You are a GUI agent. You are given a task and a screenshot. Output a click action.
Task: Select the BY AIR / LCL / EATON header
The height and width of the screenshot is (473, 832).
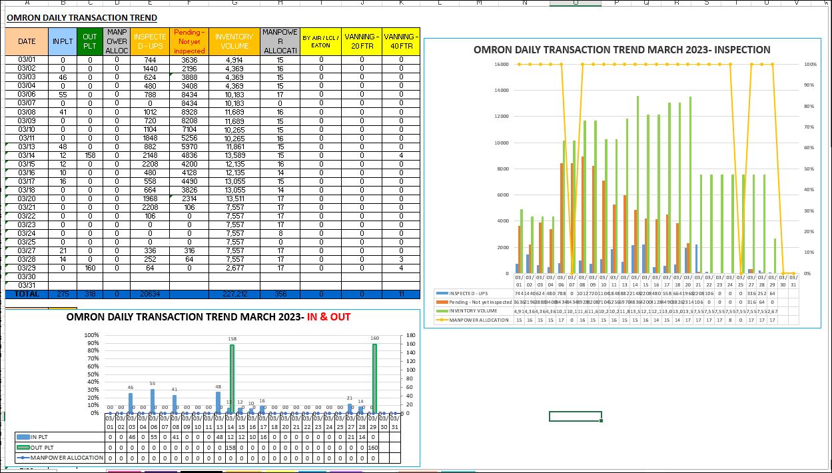point(320,41)
